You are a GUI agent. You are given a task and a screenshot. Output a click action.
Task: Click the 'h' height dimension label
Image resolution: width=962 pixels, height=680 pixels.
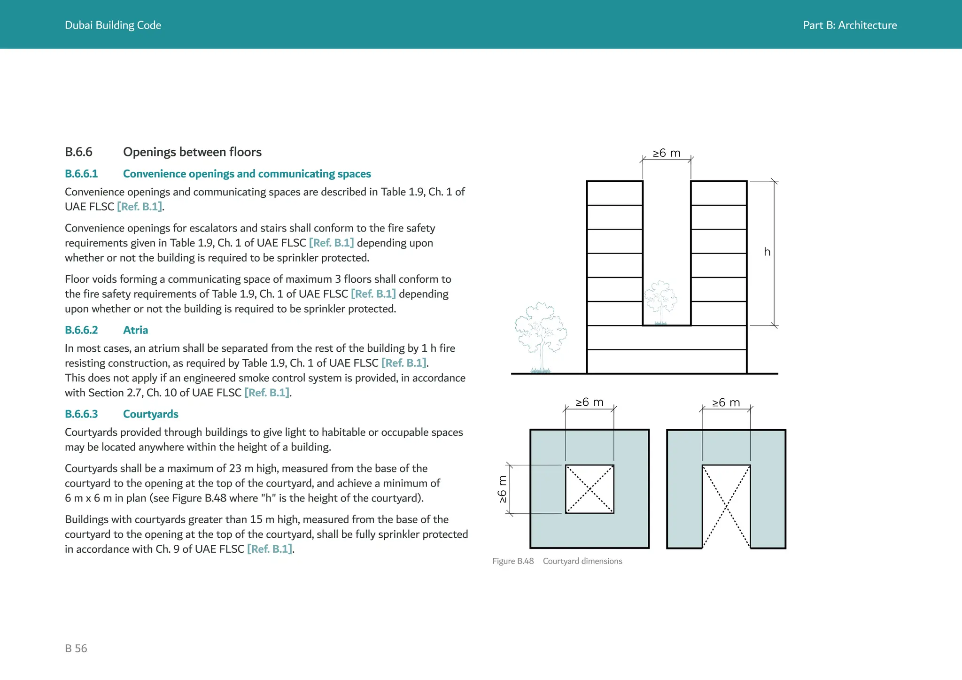pos(767,252)
